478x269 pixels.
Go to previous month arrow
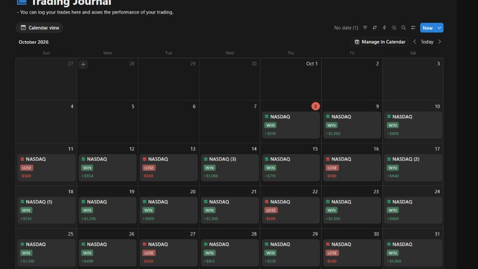tap(414, 42)
